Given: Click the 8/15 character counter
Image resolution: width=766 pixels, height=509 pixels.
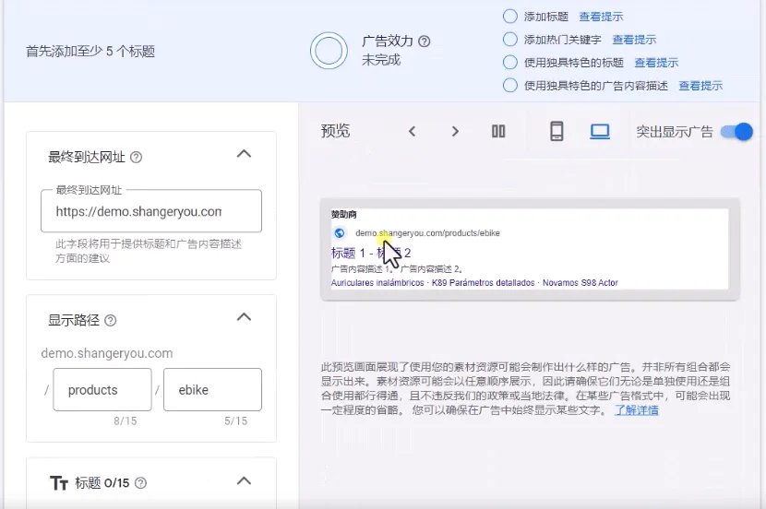Looking at the screenshot, I should (x=126, y=420).
